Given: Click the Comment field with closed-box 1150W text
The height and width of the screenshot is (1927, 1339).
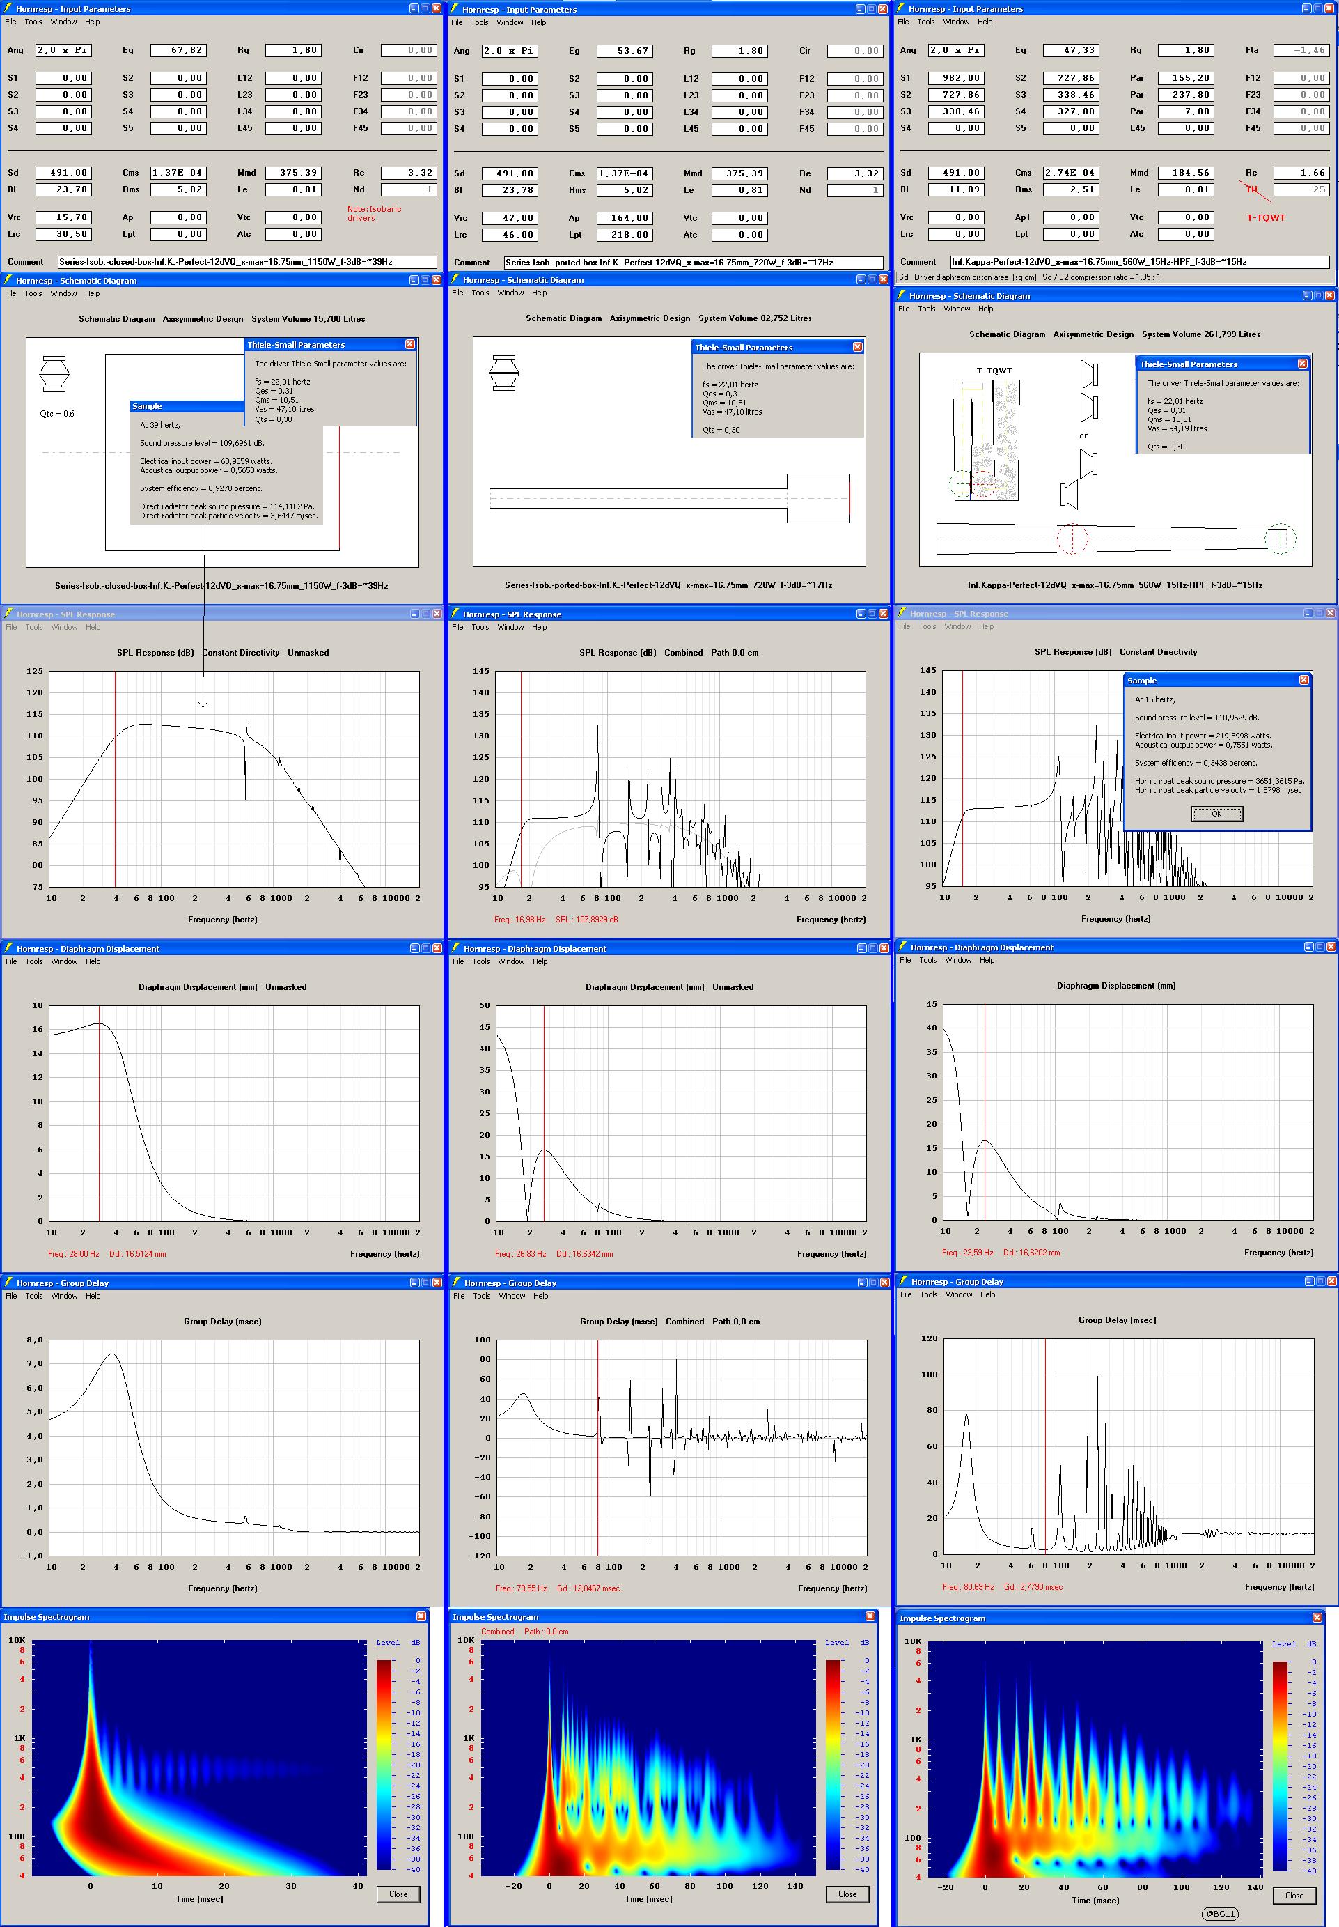Looking at the screenshot, I should tap(247, 262).
